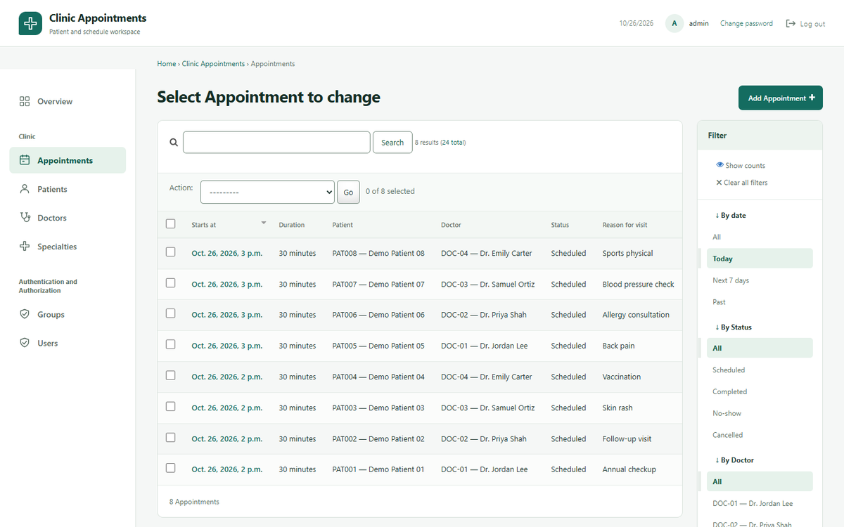Click the Appointments calendar icon in sidebar

[25, 160]
